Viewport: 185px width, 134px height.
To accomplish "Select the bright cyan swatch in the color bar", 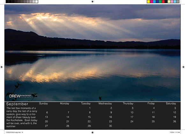I will tap(154, 2).
